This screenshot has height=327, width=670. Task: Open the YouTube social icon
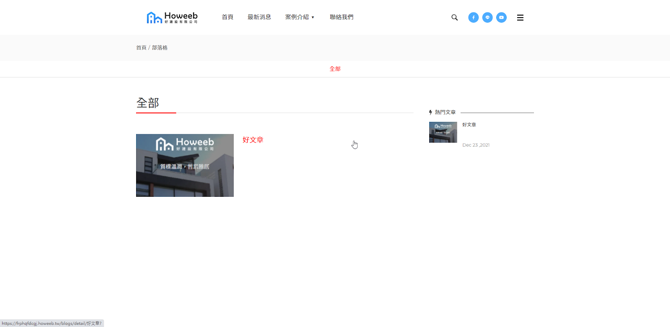501,18
